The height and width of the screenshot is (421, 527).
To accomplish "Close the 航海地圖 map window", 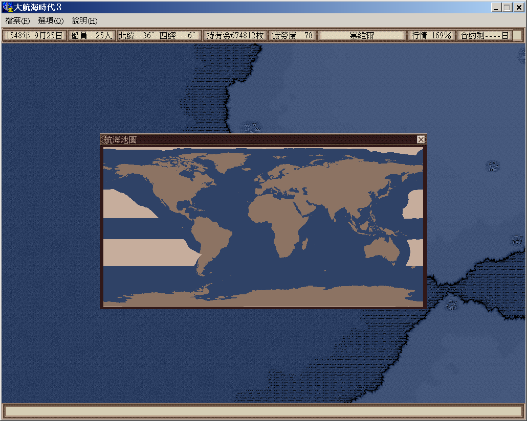I will (421, 139).
